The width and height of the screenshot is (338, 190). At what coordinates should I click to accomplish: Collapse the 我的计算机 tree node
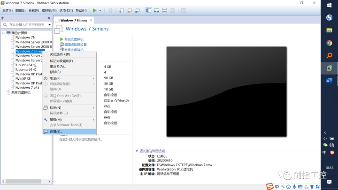click(x=4, y=33)
